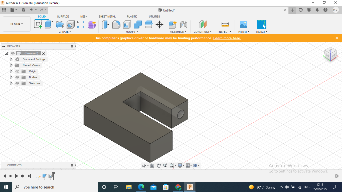This screenshot has width=342, height=192.
Task: Toggle visibility of the Sketches folder
Action: coord(17,83)
